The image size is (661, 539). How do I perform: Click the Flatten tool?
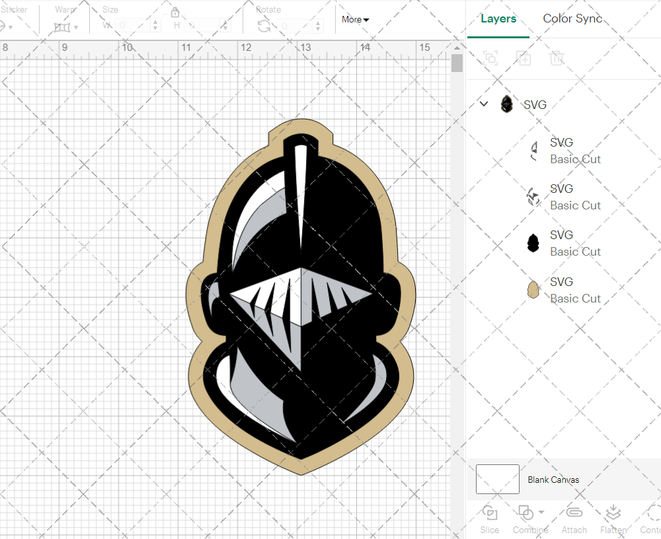click(613, 519)
